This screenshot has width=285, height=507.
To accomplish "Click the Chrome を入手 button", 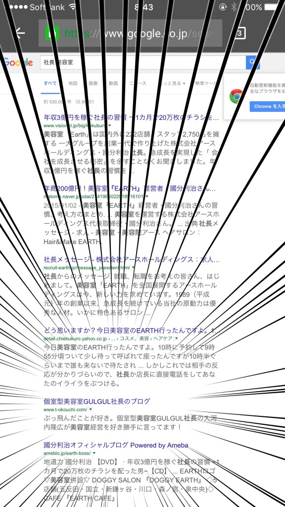I will (x=268, y=106).
